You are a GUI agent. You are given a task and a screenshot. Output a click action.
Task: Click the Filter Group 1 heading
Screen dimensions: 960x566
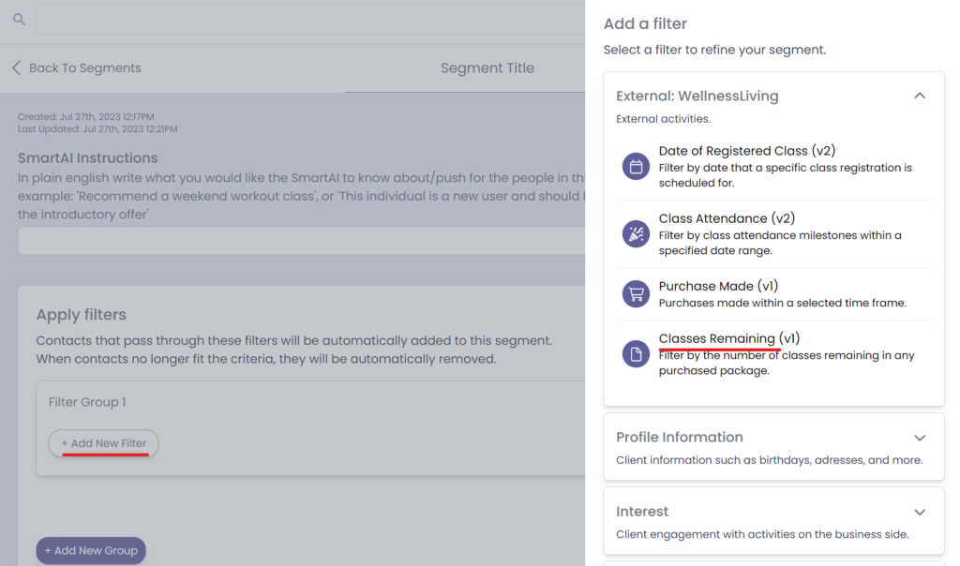87,402
